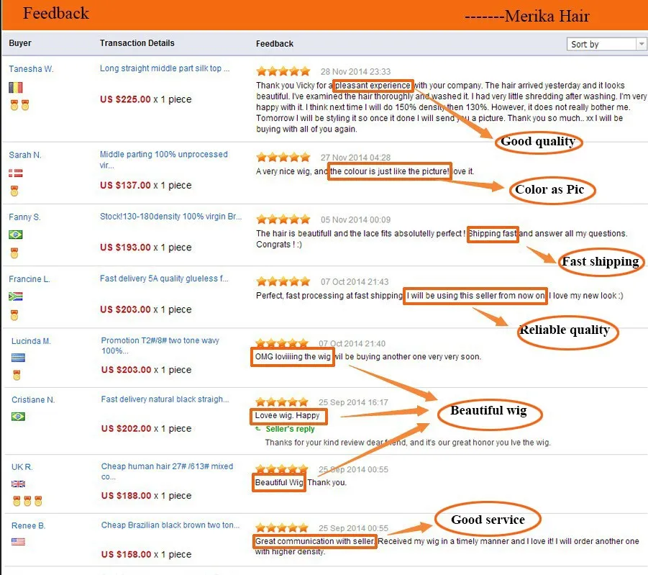The height and width of the screenshot is (575, 648).
Task: Click the date 28 Nov 2014 23:33
Action: pos(355,71)
